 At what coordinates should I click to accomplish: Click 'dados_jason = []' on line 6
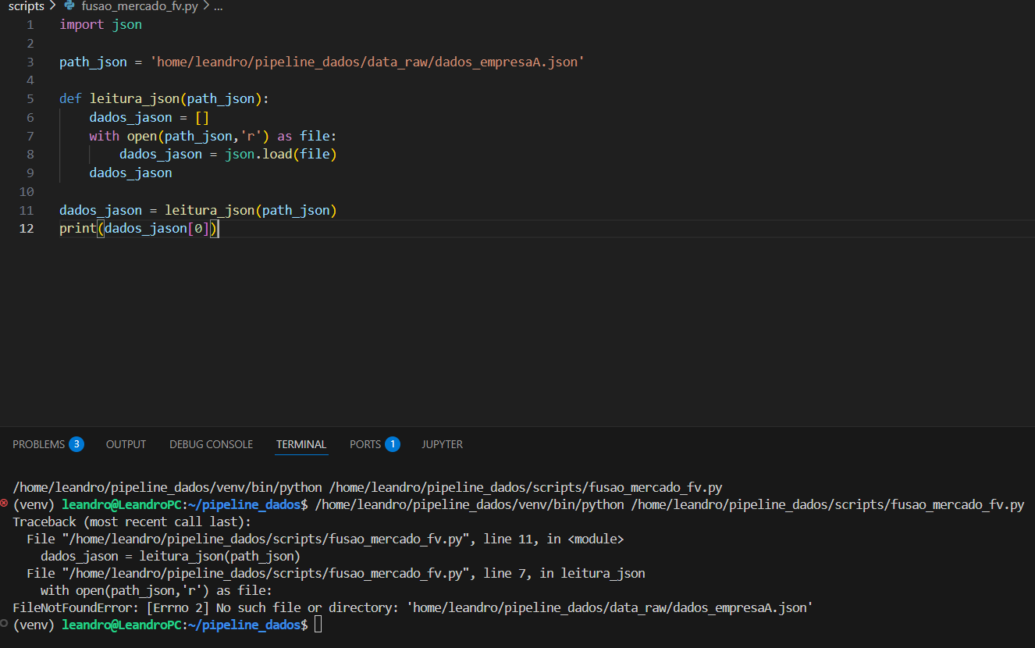click(x=150, y=117)
